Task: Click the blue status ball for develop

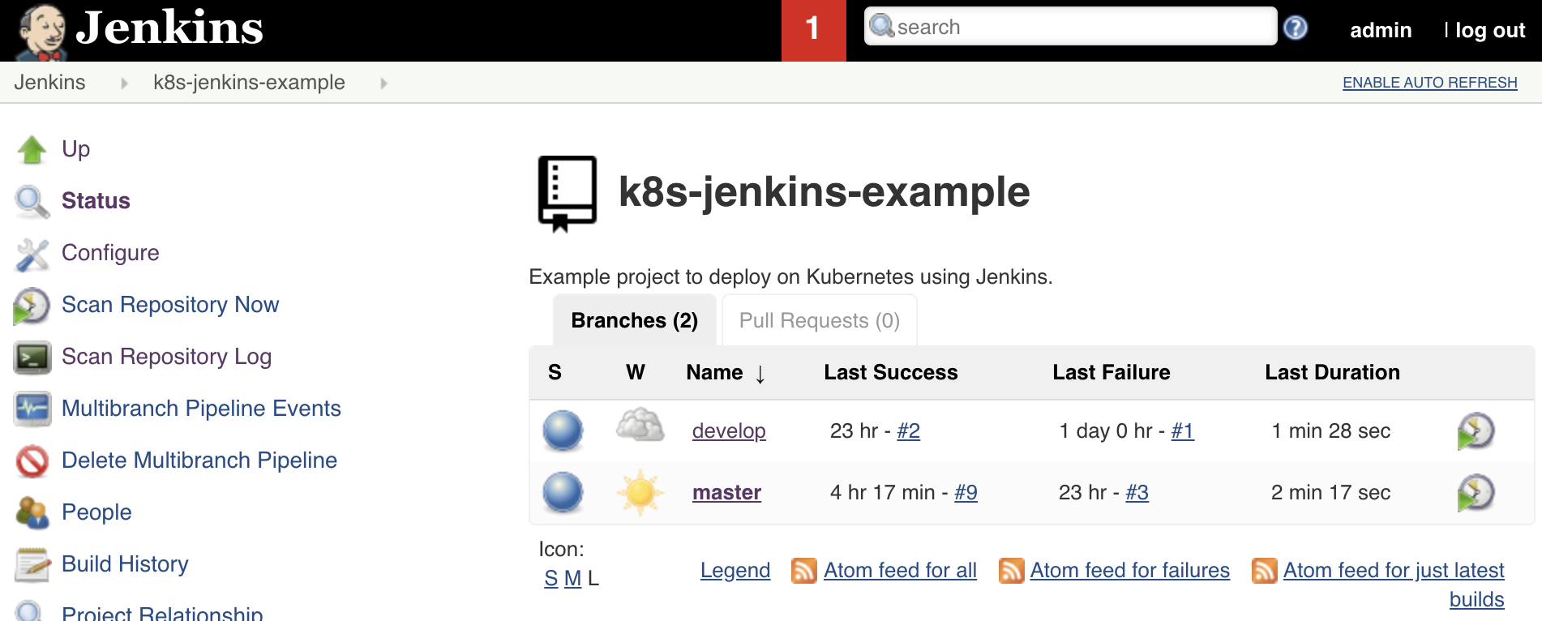Action: [x=563, y=430]
